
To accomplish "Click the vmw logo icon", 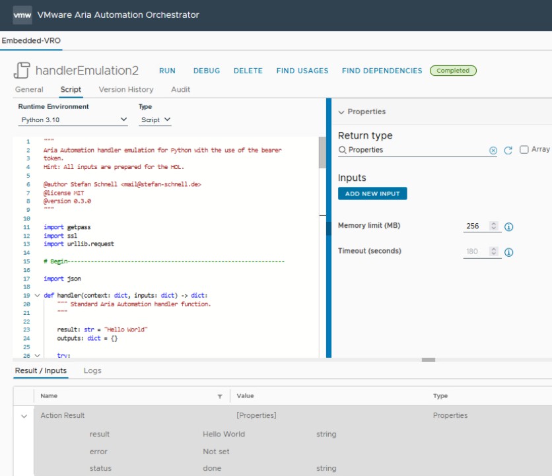I will [x=22, y=15].
